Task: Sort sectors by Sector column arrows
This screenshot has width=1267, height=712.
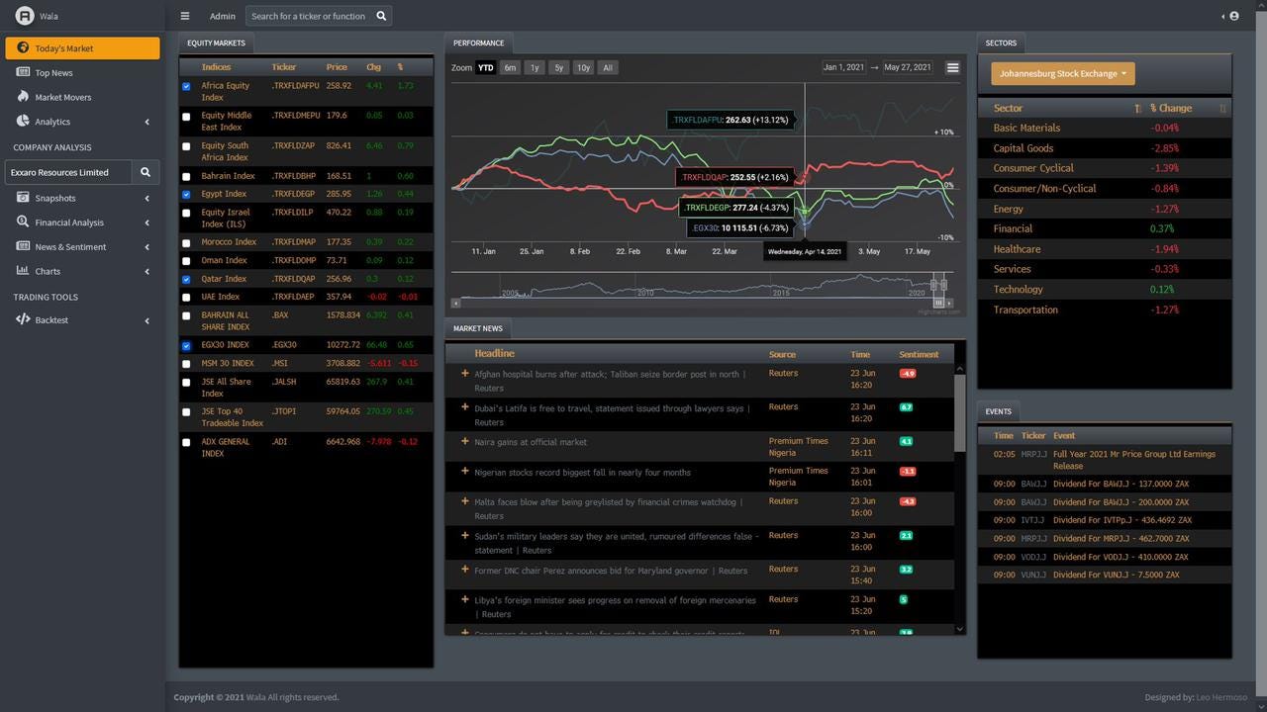Action: tap(1138, 108)
